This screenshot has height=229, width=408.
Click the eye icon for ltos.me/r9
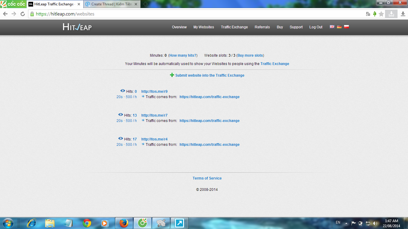(123, 91)
